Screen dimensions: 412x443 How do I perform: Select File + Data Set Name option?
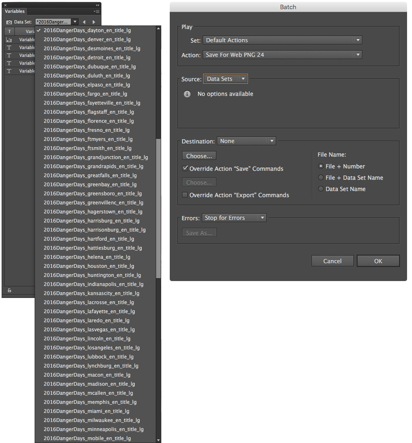321,178
